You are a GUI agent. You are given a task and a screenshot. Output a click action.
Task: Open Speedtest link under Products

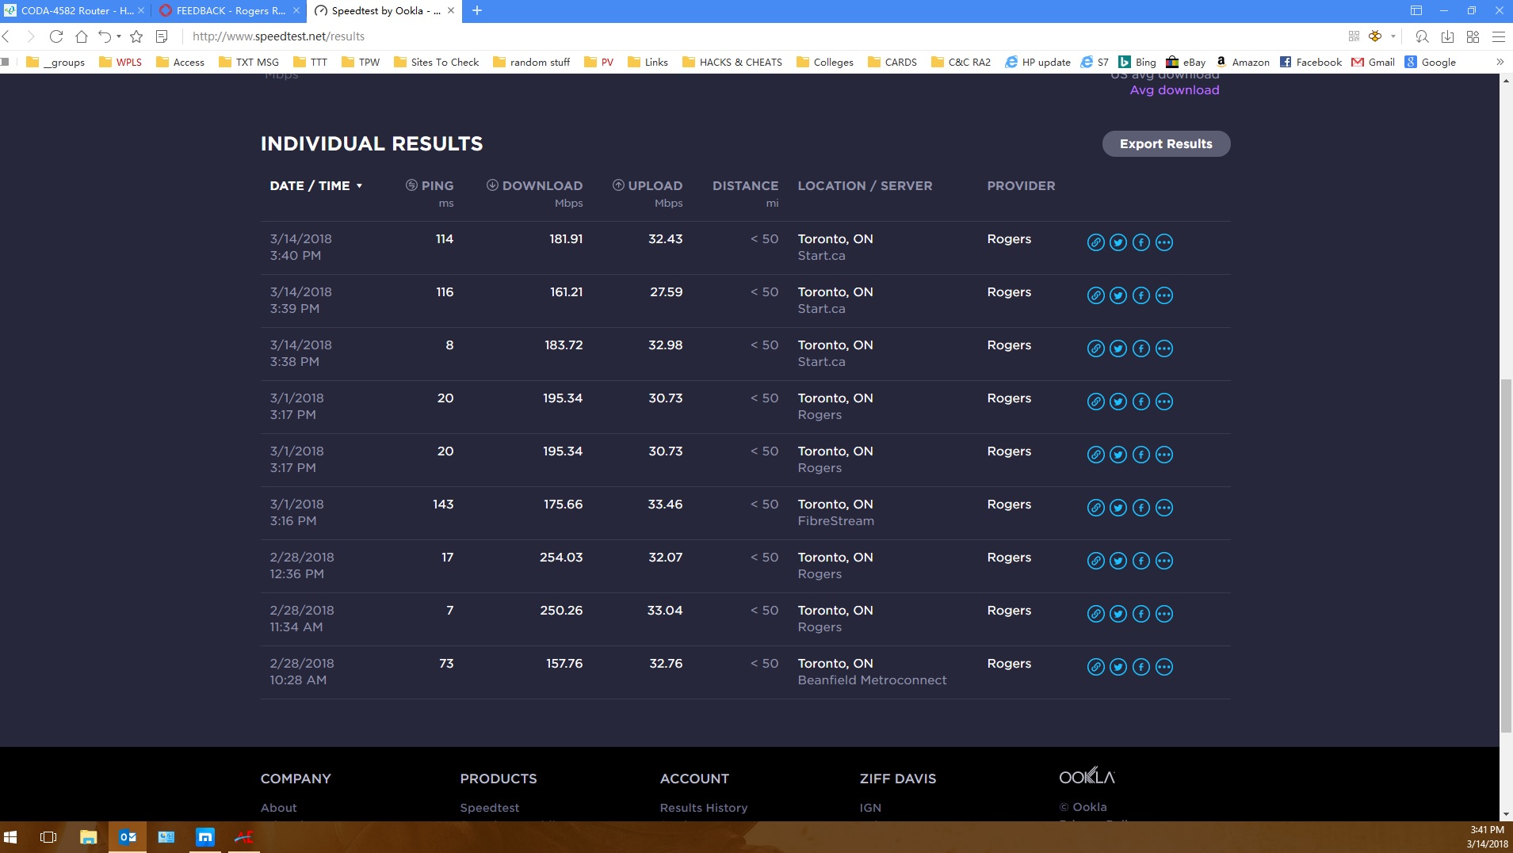(490, 808)
